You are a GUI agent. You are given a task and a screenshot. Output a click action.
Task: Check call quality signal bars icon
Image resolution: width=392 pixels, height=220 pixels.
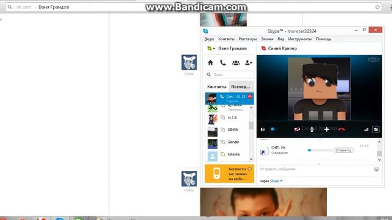366,129
